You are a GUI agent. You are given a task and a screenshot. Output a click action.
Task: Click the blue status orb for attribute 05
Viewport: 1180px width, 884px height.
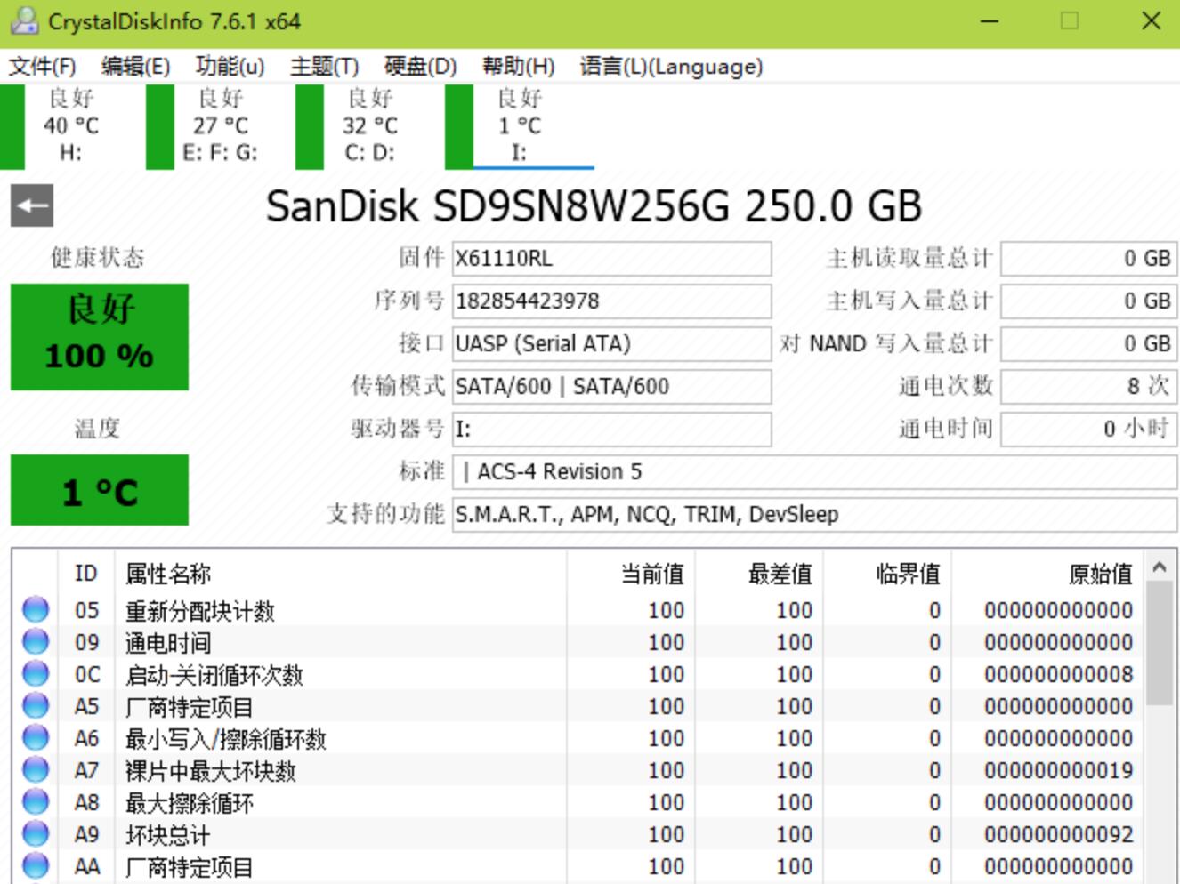click(36, 610)
